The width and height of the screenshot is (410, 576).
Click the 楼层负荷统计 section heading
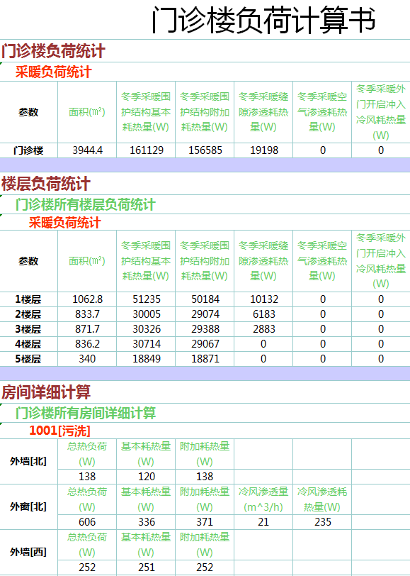tap(46, 184)
